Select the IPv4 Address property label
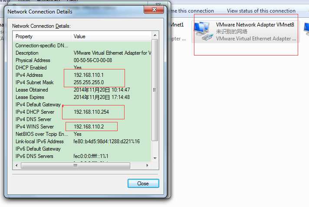309x207 pixels. click(x=29, y=75)
